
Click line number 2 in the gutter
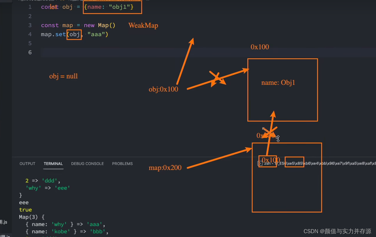click(x=30, y=16)
